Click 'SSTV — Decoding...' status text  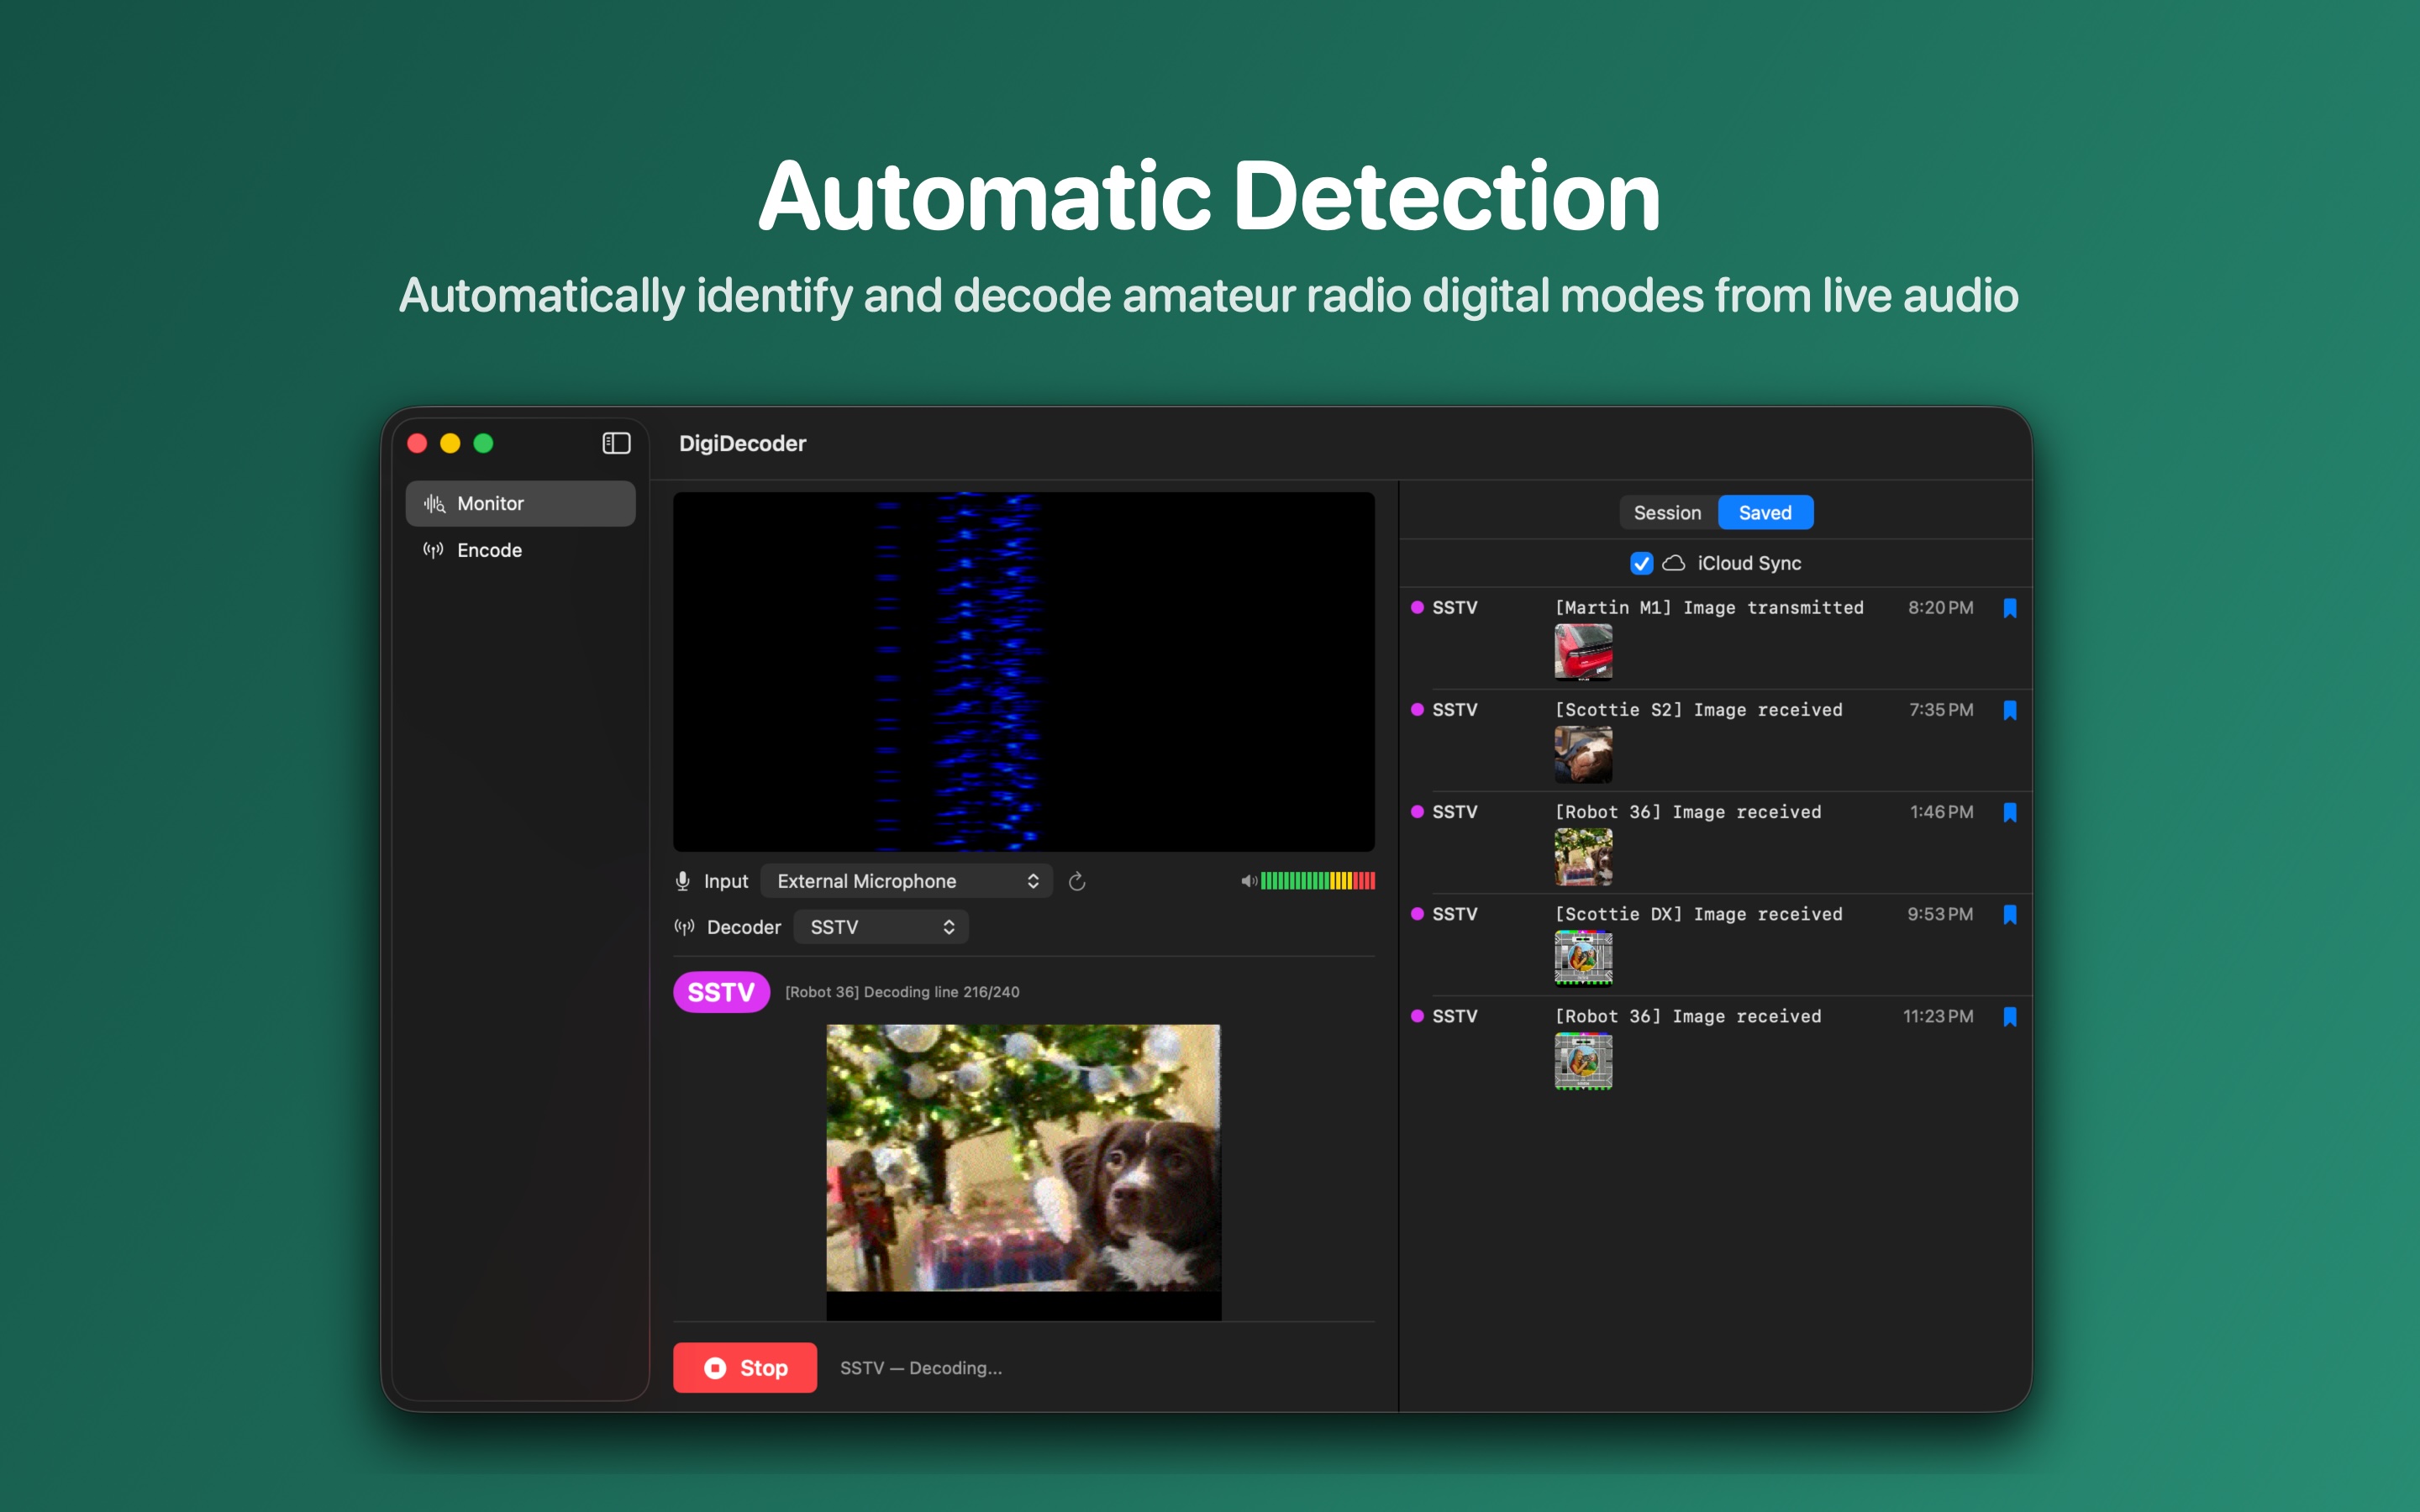(920, 1367)
